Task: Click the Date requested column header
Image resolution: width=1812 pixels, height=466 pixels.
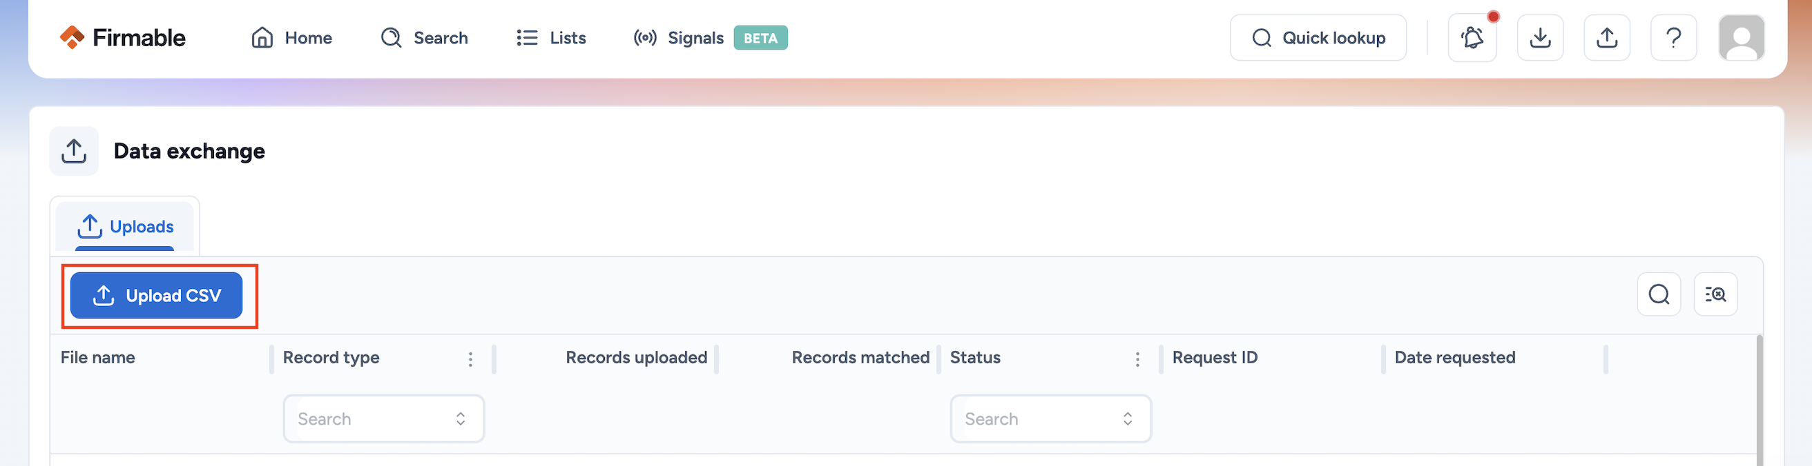Action: (1455, 358)
